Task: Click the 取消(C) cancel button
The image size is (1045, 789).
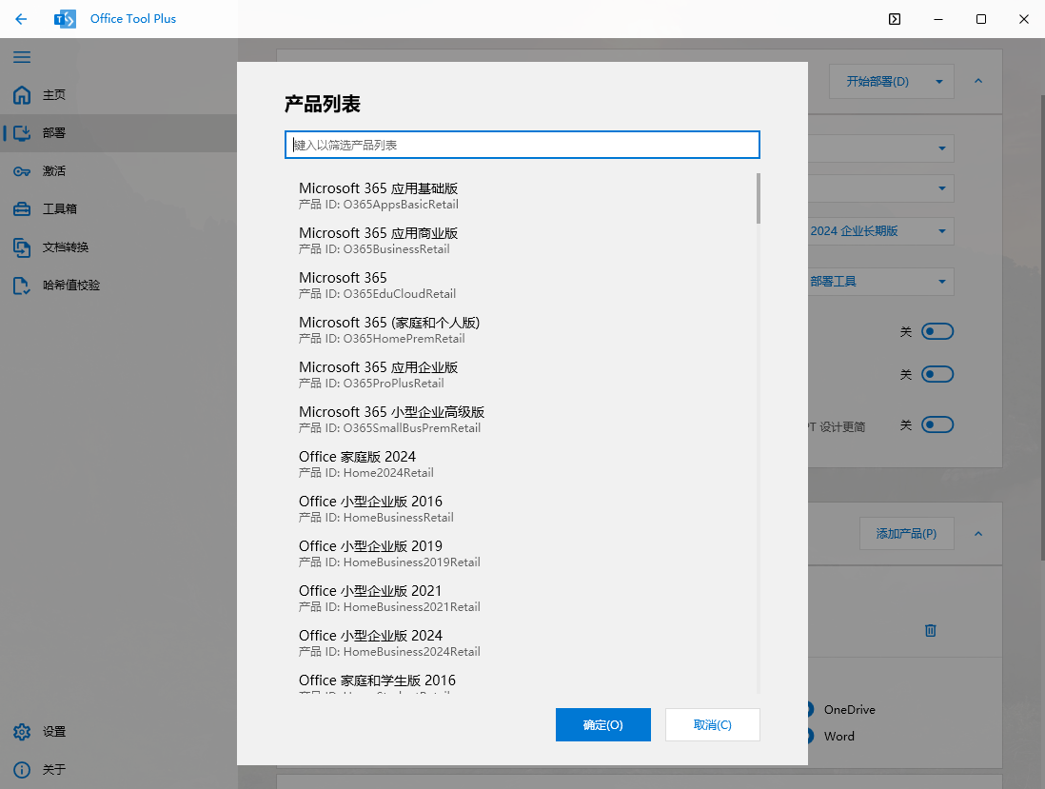Action: [x=712, y=724]
